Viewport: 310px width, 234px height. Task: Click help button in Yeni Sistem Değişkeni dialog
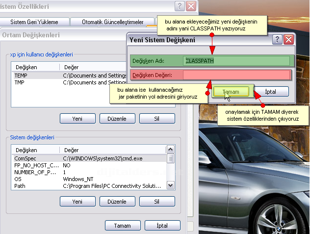(x=278, y=40)
